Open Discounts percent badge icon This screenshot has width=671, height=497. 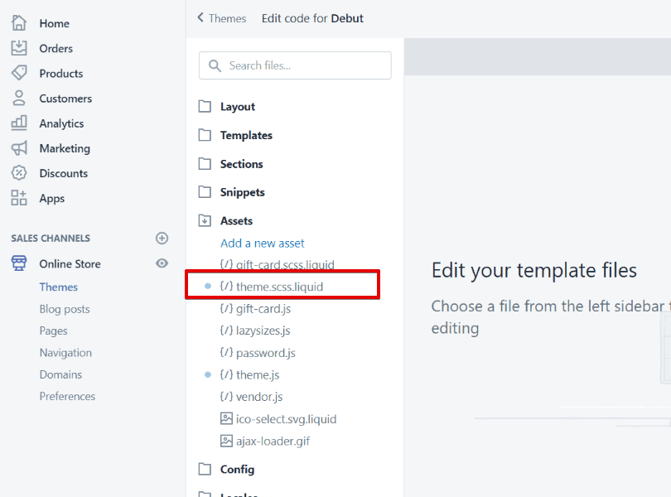pyautogui.click(x=19, y=173)
